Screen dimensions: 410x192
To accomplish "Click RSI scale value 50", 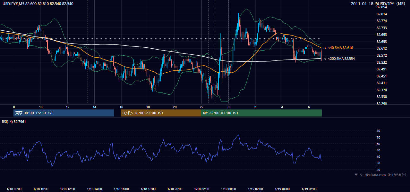I will point(378,150).
